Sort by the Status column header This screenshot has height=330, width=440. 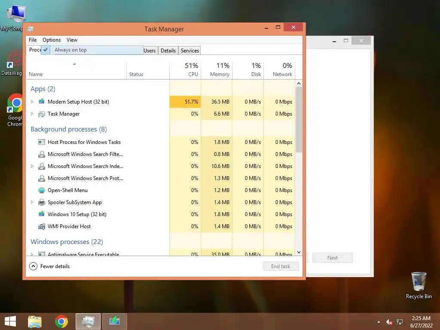click(x=148, y=70)
